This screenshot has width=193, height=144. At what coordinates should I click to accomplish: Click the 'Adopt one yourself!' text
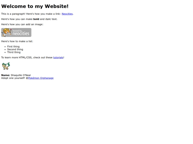coord(13,78)
